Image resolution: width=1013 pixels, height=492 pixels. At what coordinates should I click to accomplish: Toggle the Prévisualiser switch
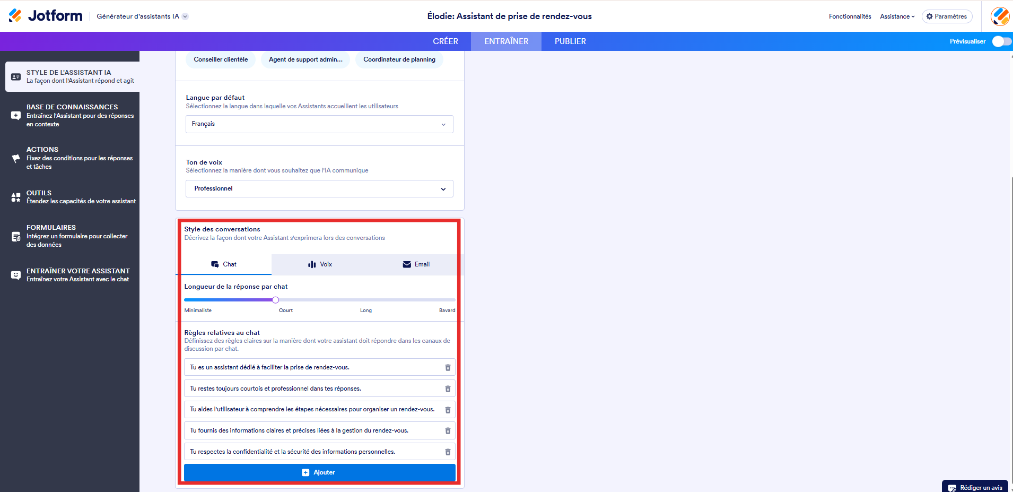pos(1002,41)
